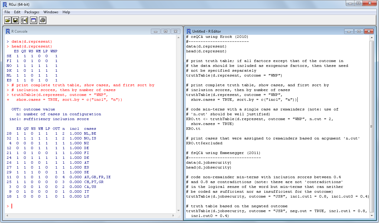
Task: Open the Help menu
Action: [x=66, y=12]
